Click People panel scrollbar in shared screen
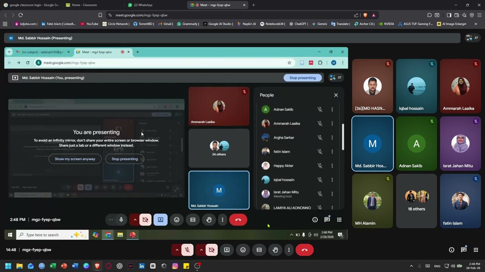485x272 pixels. coord(343,136)
